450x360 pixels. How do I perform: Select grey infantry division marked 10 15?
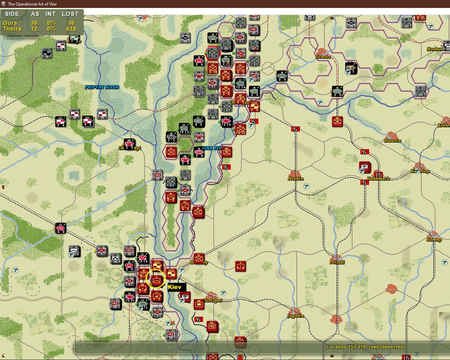(x=102, y=251)
